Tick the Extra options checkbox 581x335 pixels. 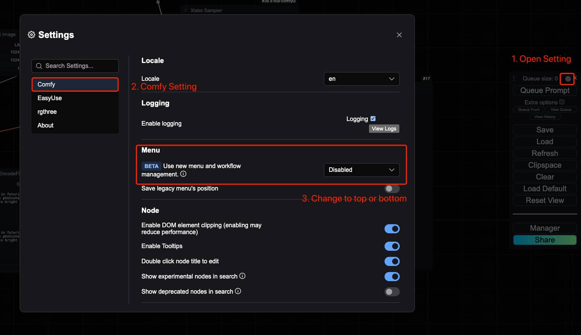[x=562, y=102]
